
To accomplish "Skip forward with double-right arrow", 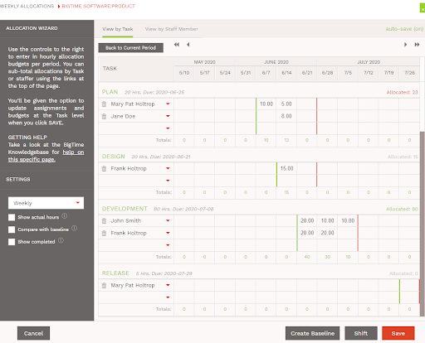I will coord(417,45).
